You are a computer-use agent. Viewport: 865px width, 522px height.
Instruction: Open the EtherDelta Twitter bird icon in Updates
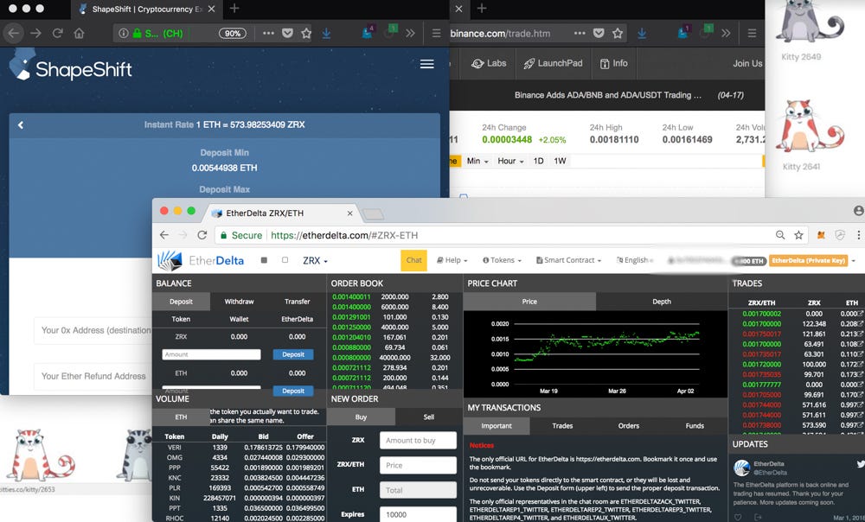[x=860, y=464]
